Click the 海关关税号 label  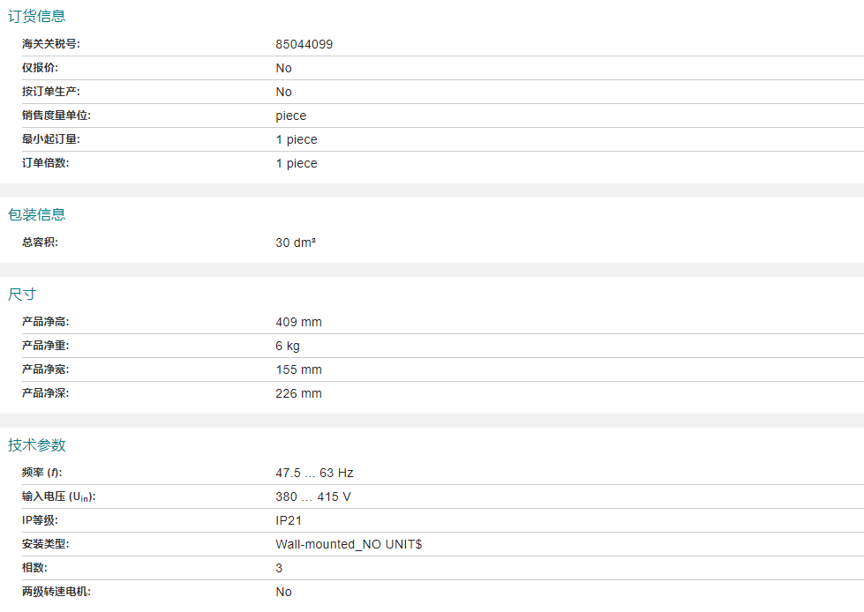click(51, 44)
